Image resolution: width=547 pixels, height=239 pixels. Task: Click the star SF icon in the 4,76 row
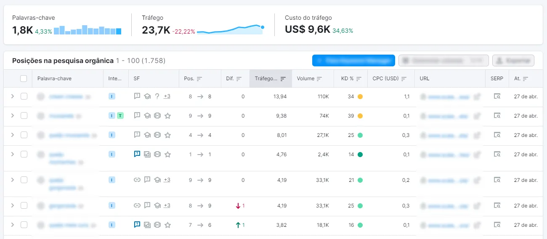pyautogui.click(x=167, y=155)
